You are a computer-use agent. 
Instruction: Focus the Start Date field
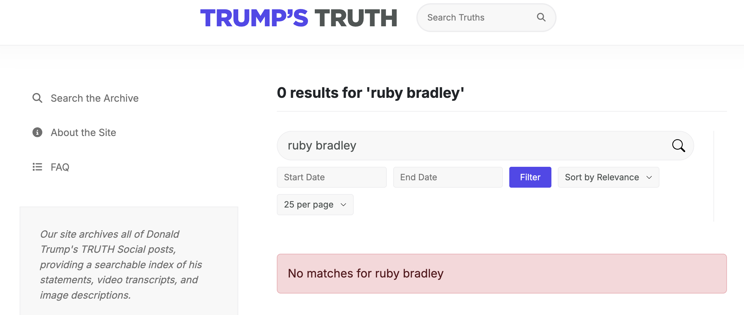pyautogui.click(x=331, y=177)
